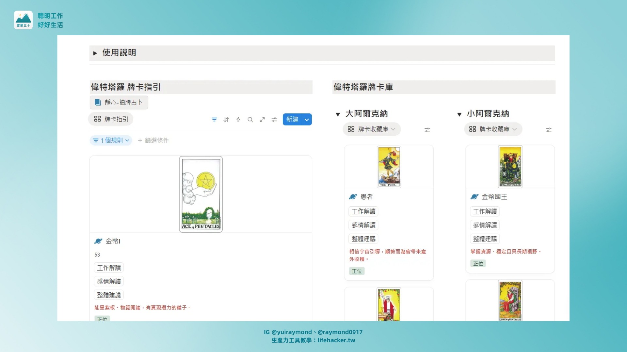627x352 pixels.
Task: Click the search magnifier icon
Action: click(x=250, y=120)
